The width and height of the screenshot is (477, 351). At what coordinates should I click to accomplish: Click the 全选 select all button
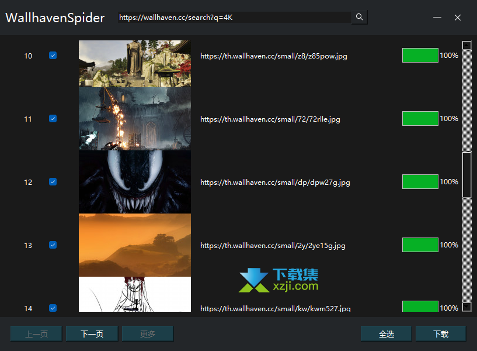pyautogui.click(x=387, y=333)
